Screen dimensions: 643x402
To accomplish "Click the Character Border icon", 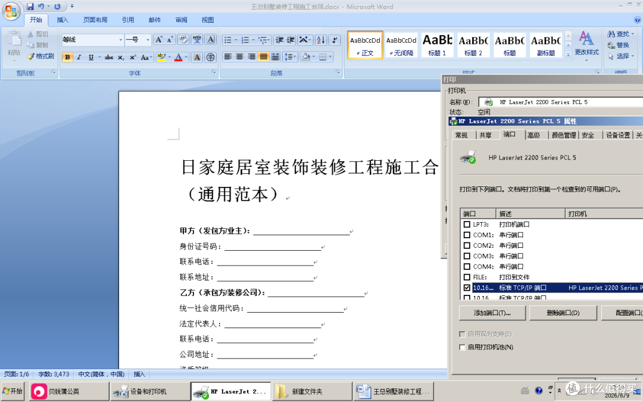I will [211, 40].
